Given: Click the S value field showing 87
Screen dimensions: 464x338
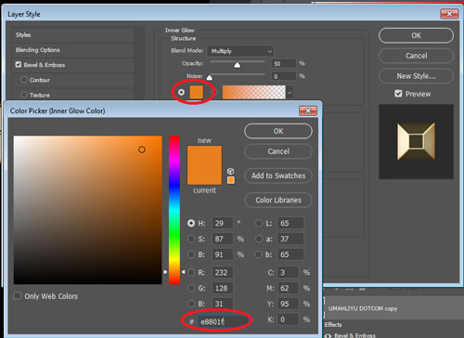Looking at the screenshot, I should pos(223,239).
